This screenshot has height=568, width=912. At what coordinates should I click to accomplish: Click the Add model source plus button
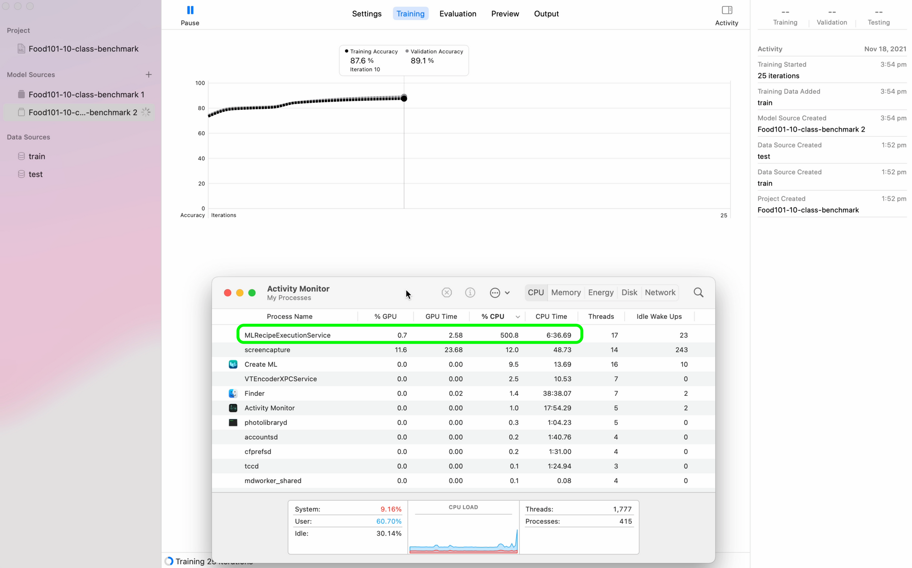tap(149, 74)
